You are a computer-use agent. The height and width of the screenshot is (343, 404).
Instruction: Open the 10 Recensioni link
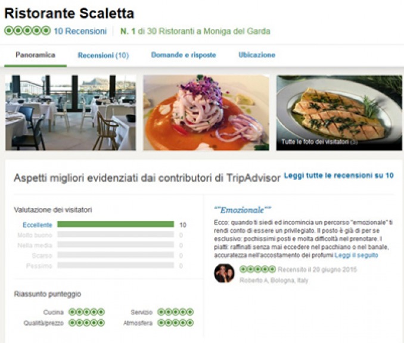point(80,31)
